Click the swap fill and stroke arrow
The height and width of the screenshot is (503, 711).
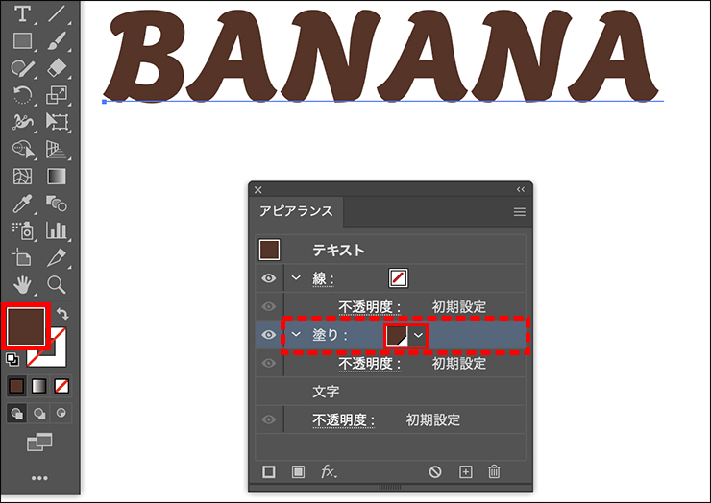click(x=62, y=313)
